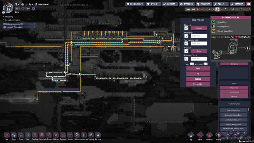254x143 pixels.
Task: Toggle the Disease checkbox
Action: [x=186, y=51]
